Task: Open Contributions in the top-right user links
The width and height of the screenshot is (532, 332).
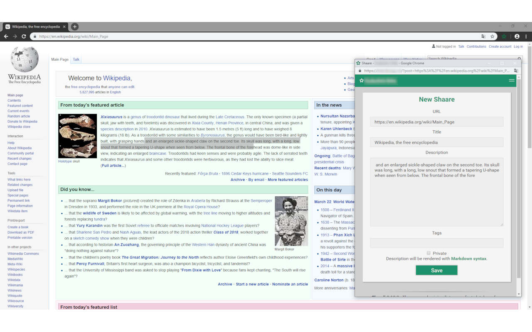Action: [476, 46]
